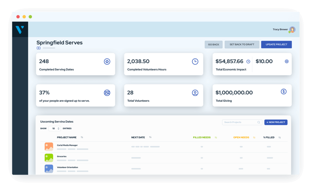Screen dimensions: 312x191
Task: Open Tracy Brewer's profile avatar
Action: (x=292, y=30)
